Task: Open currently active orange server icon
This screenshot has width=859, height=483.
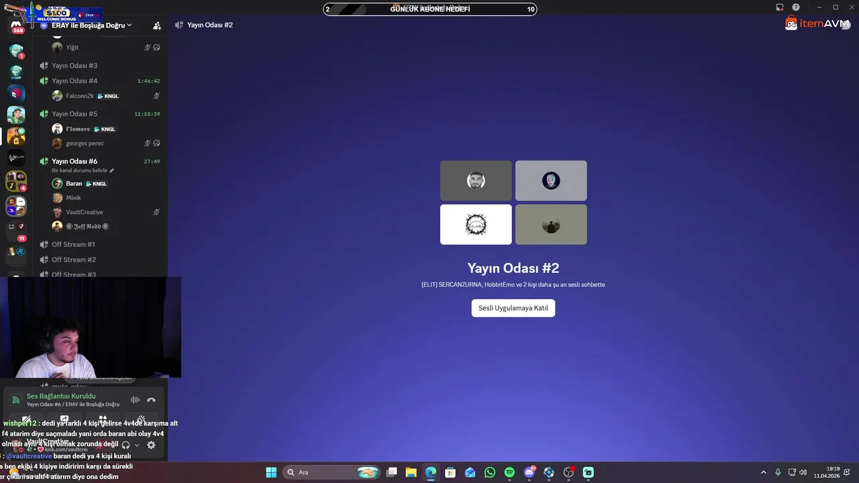Action: (x=16, y=136)
